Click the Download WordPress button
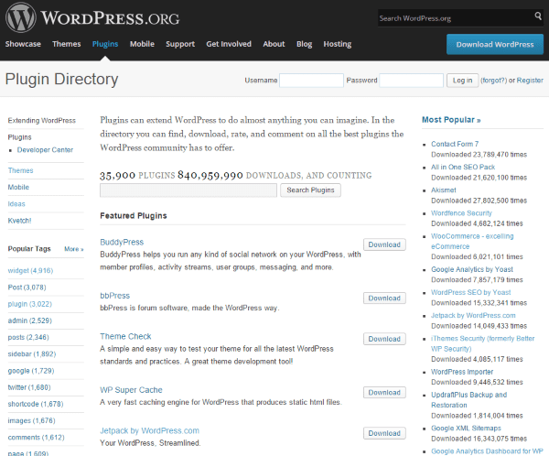This screenshot has height=456, width=549. click(x=495, y=45)
